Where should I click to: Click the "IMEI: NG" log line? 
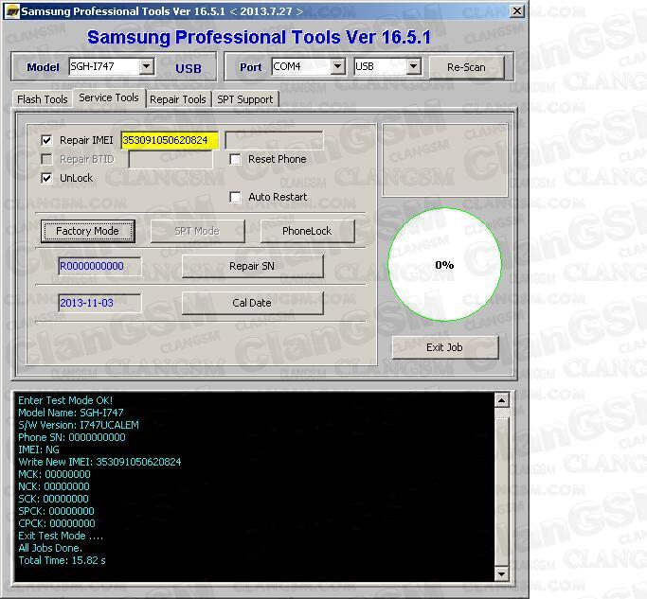[x=39, y=449]
